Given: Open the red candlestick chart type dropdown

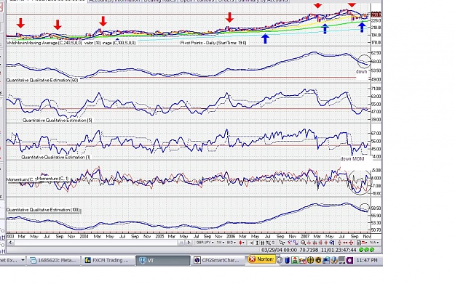Looking at the screenshot, I should [242, 243].
